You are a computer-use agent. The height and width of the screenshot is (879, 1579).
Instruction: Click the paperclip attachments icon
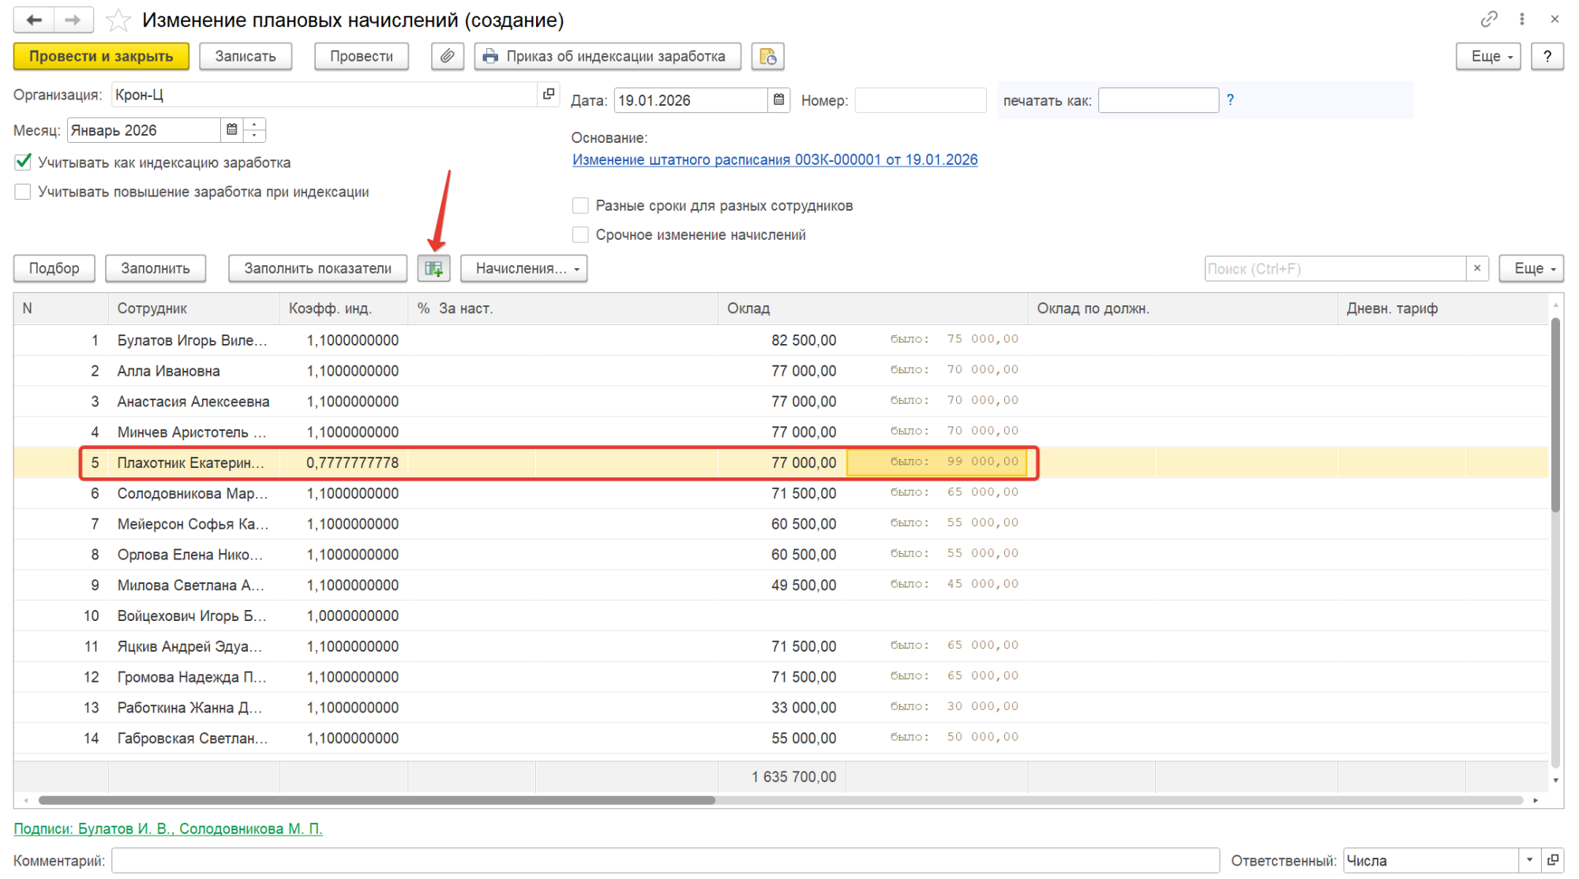(447, 56)
